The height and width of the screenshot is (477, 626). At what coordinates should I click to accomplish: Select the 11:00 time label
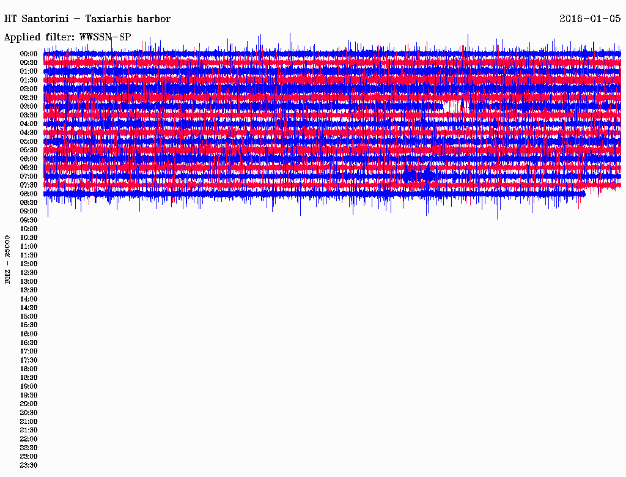tap(29, 246)
